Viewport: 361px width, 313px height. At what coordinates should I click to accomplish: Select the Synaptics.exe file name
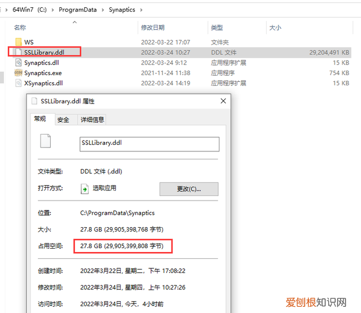43,73
